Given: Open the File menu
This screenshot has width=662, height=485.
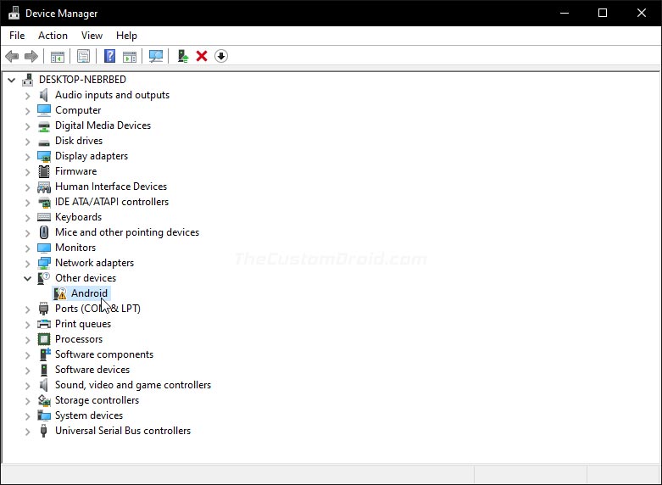Looking at the screenshot, I should (x=17, y=36).
